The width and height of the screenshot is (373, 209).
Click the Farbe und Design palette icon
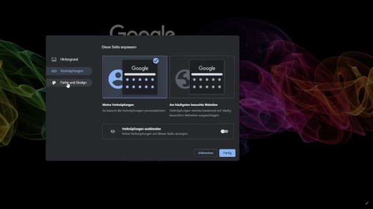tap(54, 82)
